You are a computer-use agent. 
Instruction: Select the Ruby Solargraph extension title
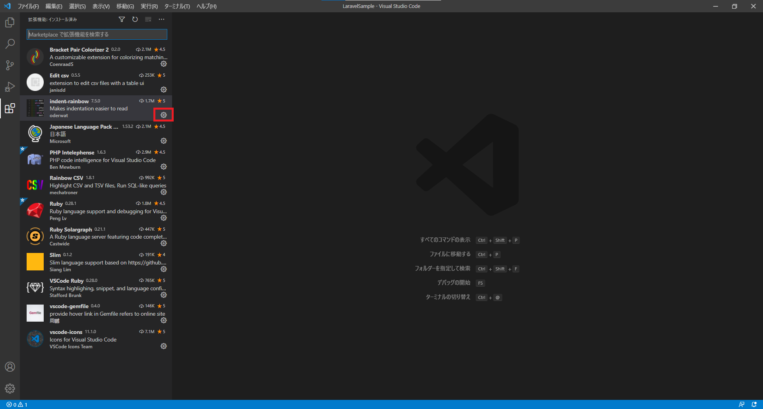71,230
